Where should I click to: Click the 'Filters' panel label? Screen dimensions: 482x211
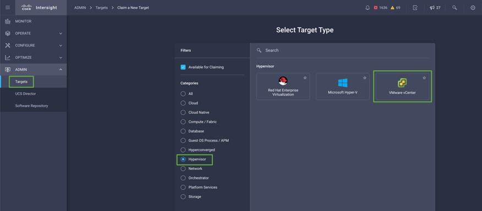click(x=185, y=50)
